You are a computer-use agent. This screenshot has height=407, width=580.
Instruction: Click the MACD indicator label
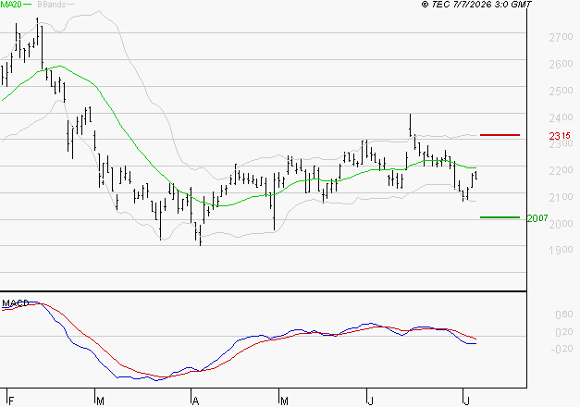coord(16,303)
